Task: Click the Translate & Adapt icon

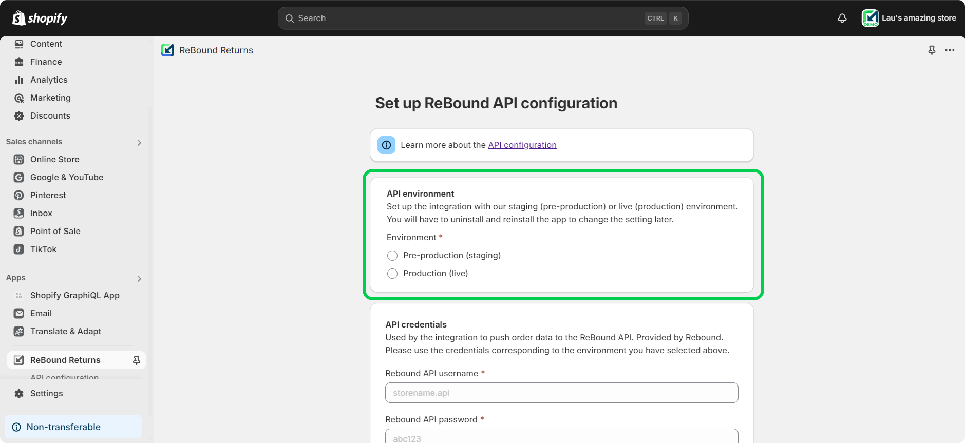Action: (x=19, y=331)
